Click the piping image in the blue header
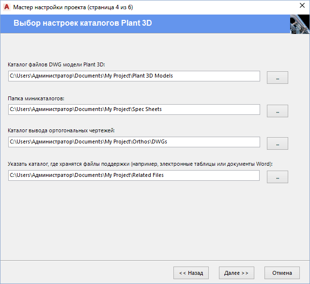Screen dimensions: 310x284 point(300,24)
